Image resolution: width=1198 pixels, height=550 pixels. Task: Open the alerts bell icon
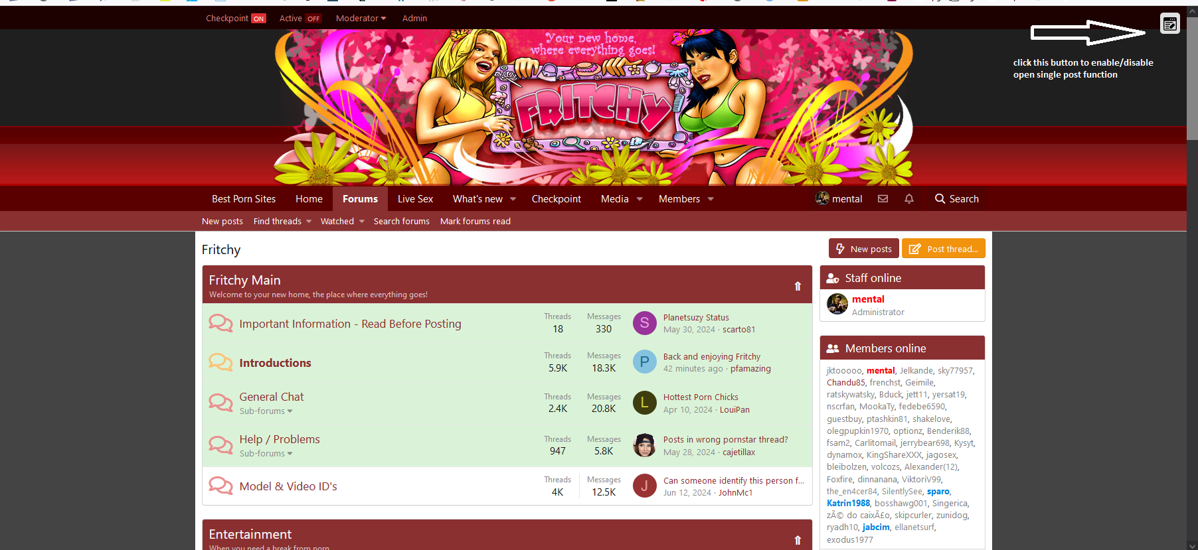[909, 198]
